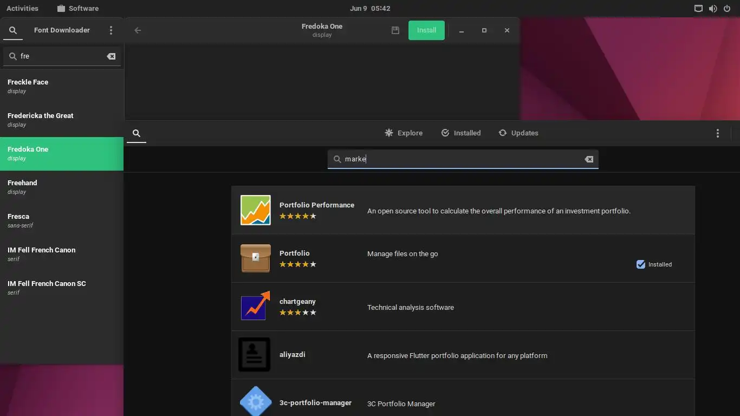Click the Portfolio result star rating
Image resolution: width=740 pixels, height=416 pixels.
pos(298,264)
